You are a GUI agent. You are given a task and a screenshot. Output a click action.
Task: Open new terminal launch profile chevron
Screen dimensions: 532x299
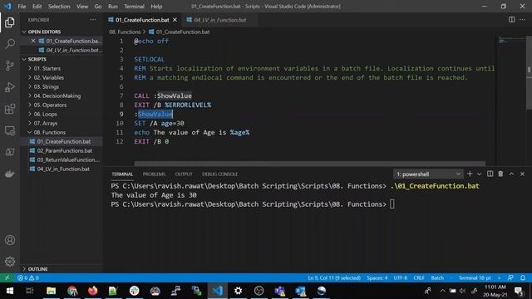pos(479,174)
